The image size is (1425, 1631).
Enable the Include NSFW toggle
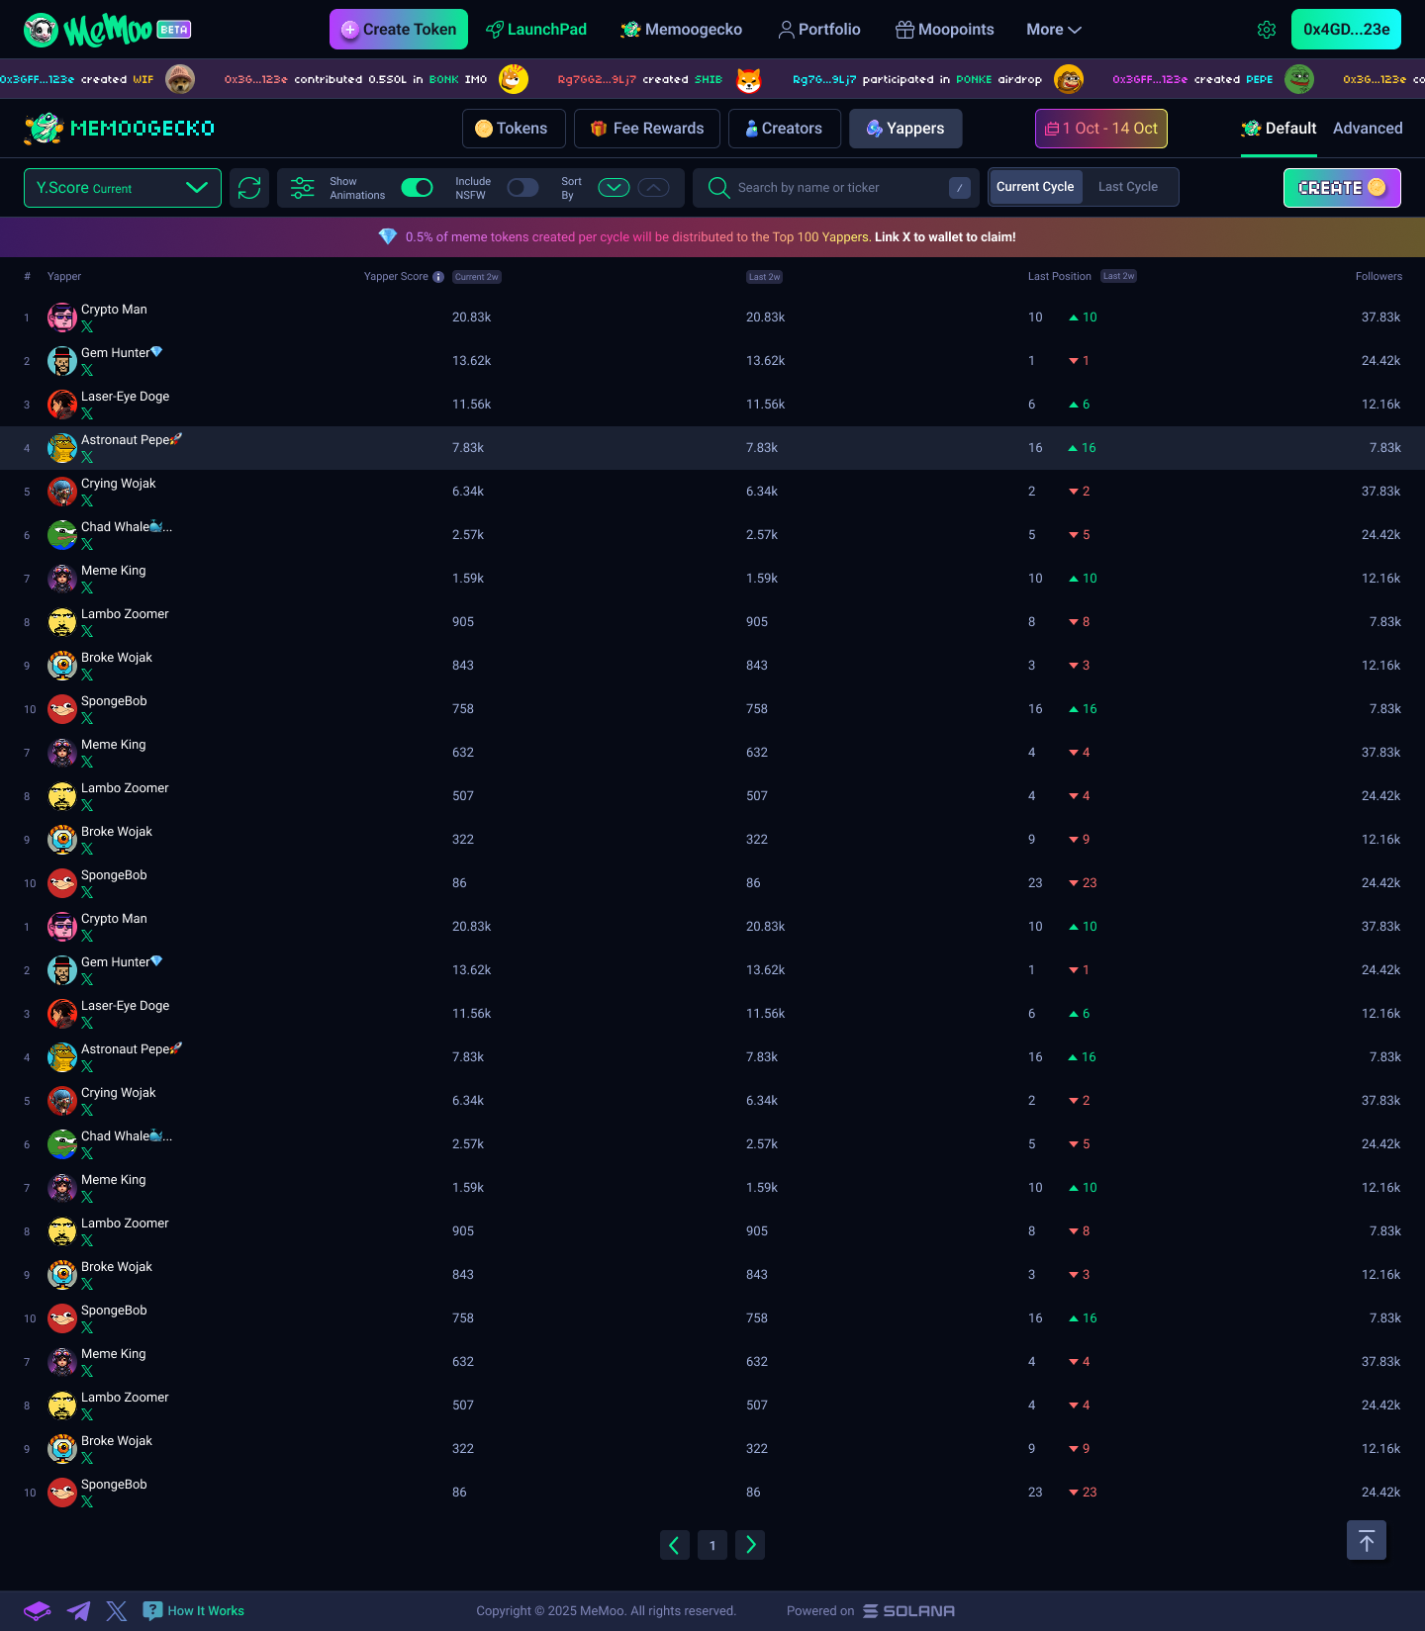522,188
